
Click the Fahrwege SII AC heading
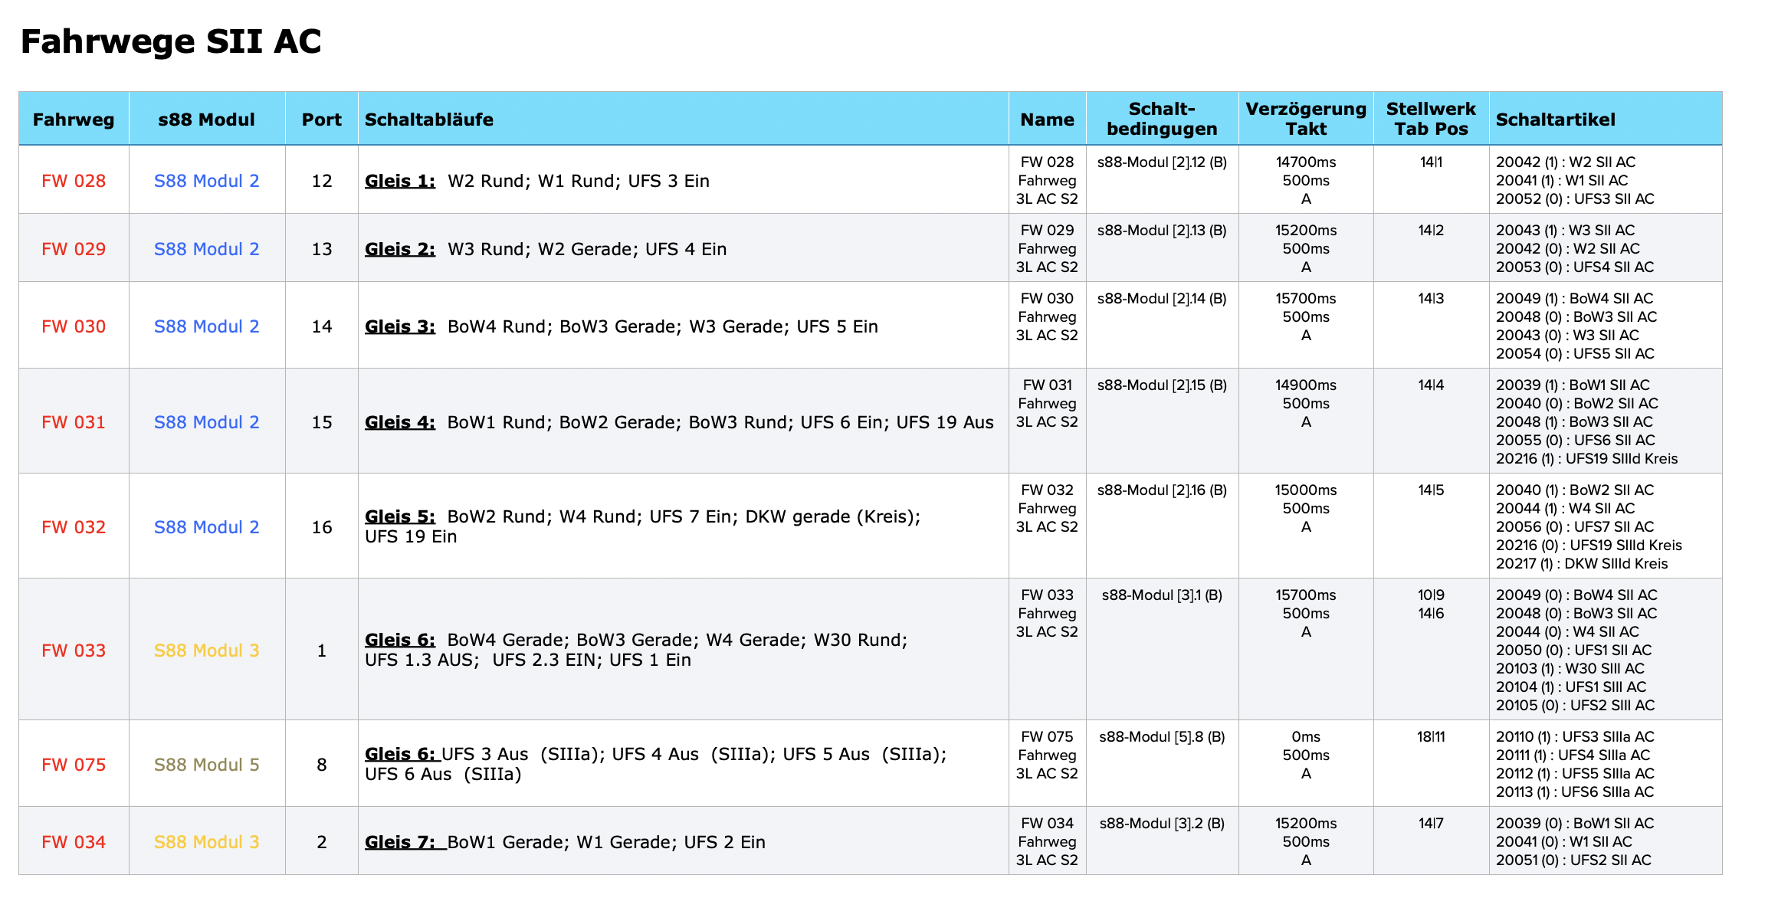(171, 41)
